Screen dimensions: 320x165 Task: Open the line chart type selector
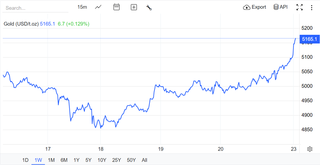[98, 7]
